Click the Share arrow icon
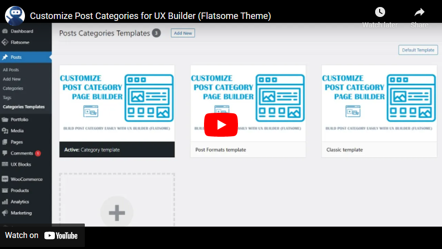The width and height of the screenshot is (442, 249). pyautogui.click(x=420, y=12)
